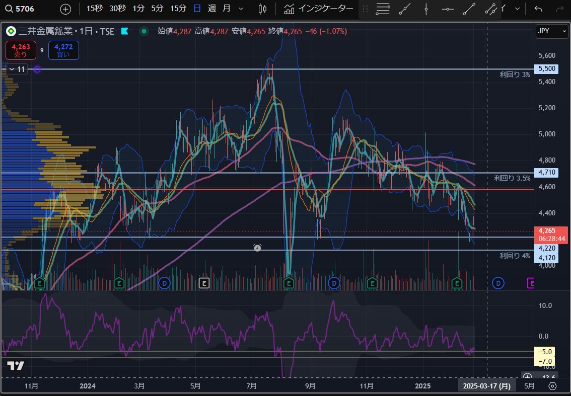Expand the top toolbar overflow chevron
The image size is (571, 396).
(517, 9)
